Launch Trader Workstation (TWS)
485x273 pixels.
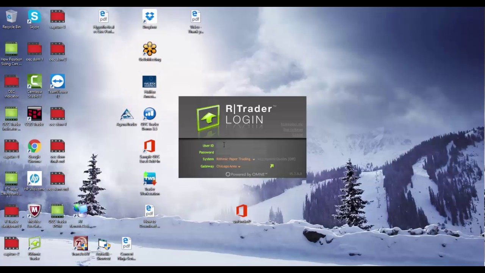click(150, 184)
